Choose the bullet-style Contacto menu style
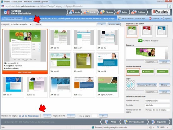Screen dimensions: 173x130 [148, 72]
